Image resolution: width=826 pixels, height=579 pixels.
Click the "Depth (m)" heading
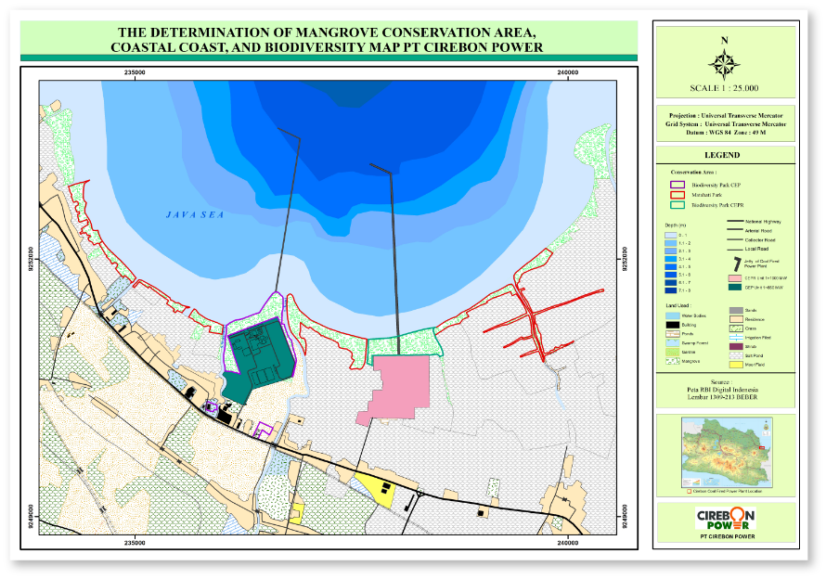[676, 225]
